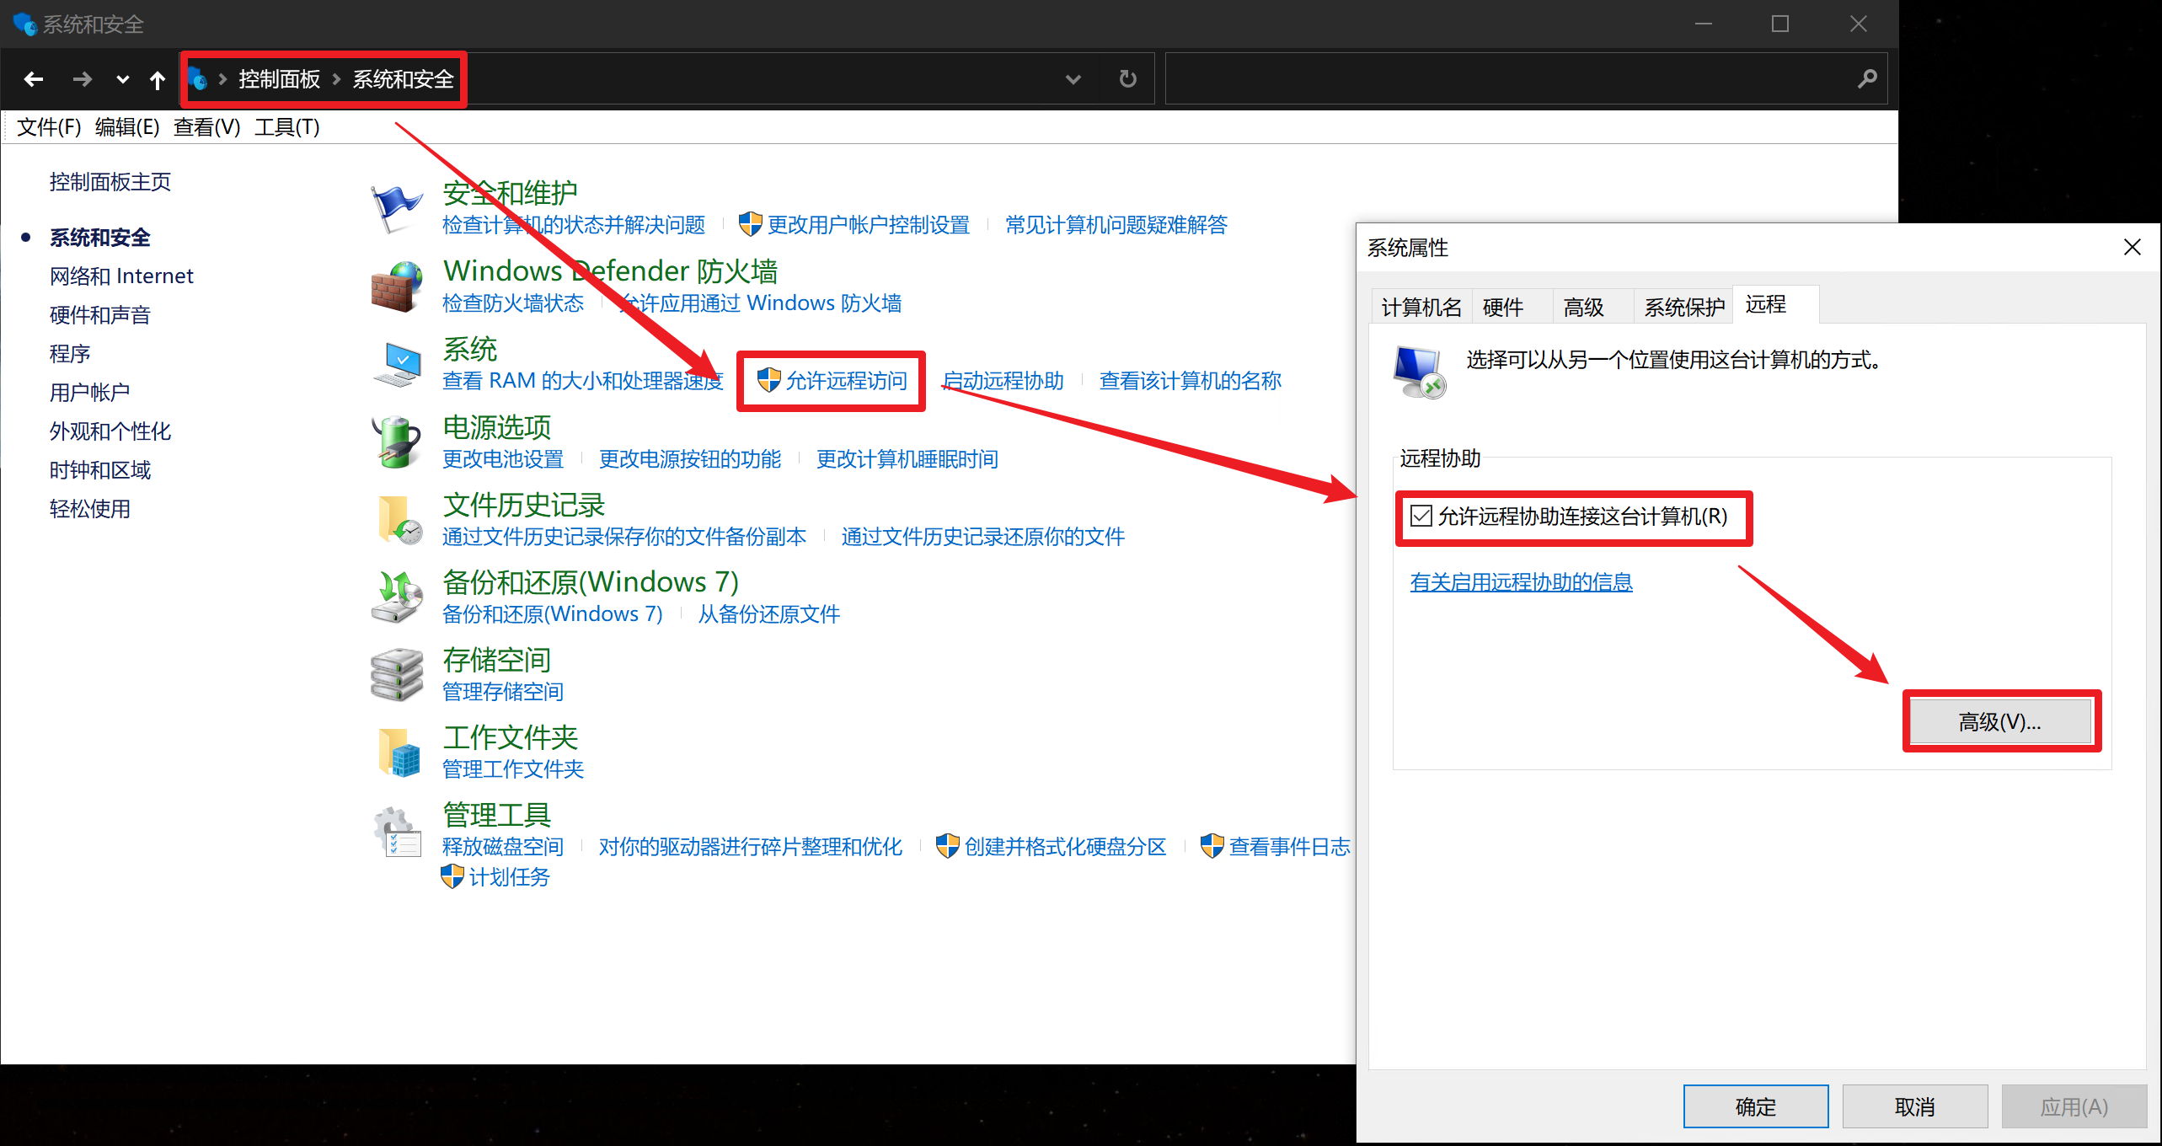Click 取消 in 系统属性 dialog
Viewport: 2162px width, 1146px height.
[x=1914, y=1106]
